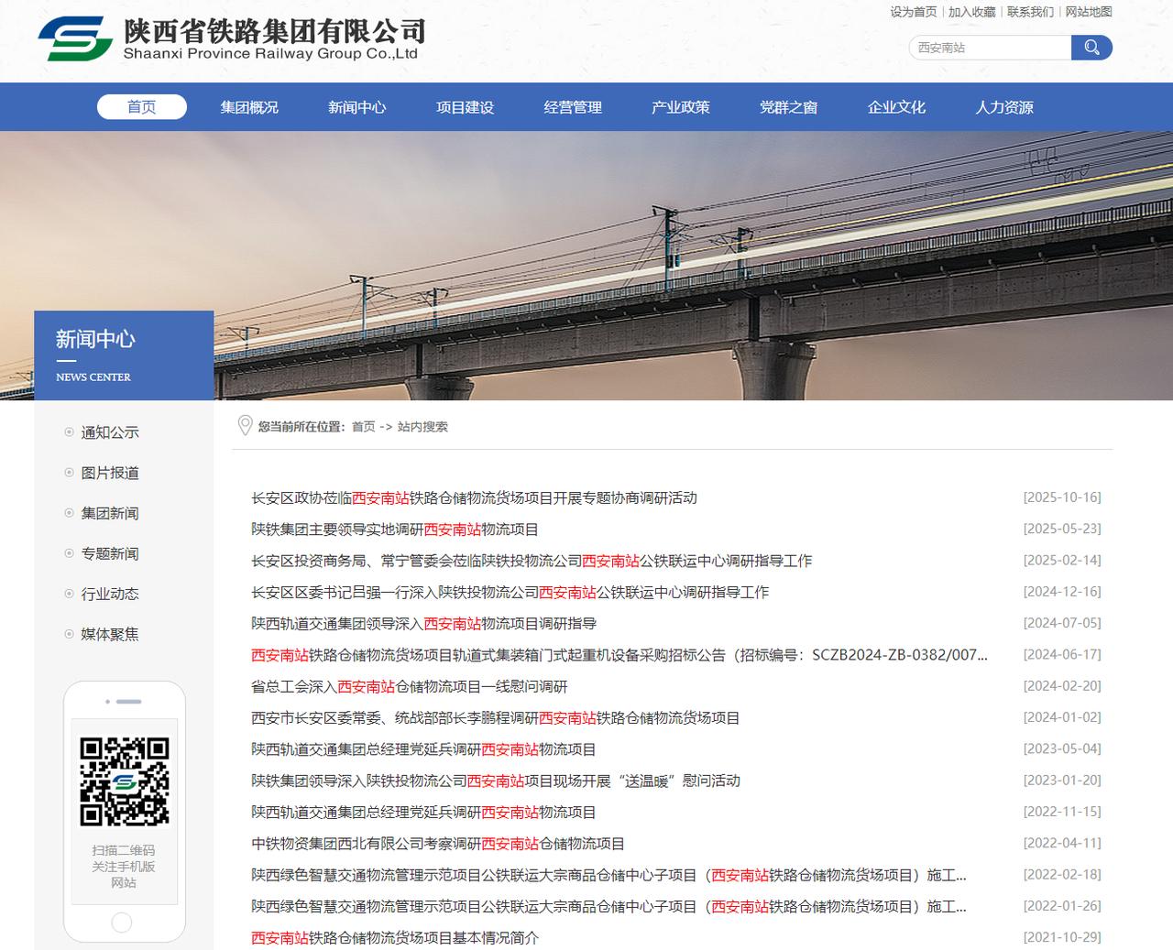1173x950 pixels.
Task: Open article 西安南站铁路仓储物流货场项目基本情况简介
Action: tap(395, 938)
